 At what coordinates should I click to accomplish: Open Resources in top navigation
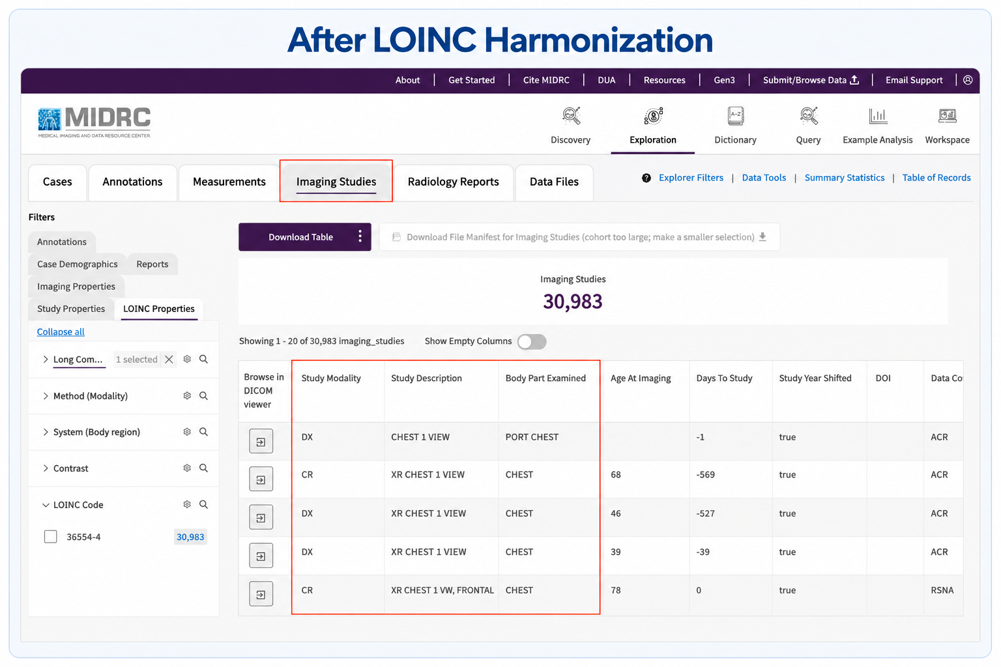click(x=665, y=80)
